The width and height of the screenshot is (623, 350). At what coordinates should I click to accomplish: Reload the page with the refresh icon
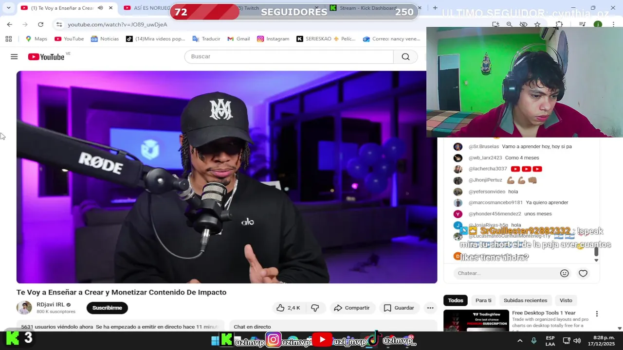[x=40, y=24]
